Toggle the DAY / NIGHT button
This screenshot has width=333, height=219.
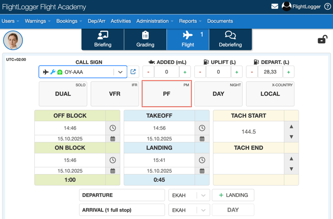click(x=218, y=94)
